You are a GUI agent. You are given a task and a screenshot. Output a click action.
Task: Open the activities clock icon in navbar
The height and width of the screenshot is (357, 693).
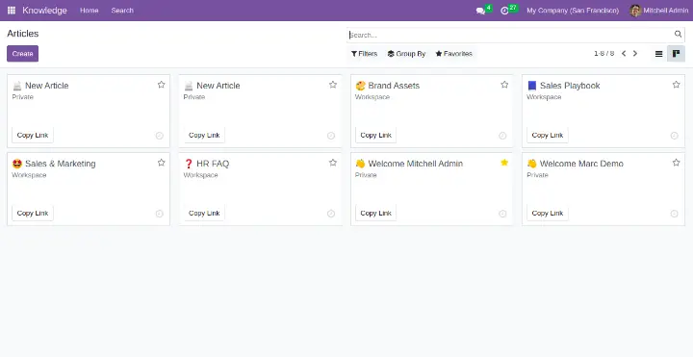(504, 11)
